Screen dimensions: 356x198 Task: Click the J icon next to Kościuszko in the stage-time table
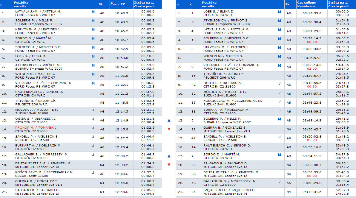tap(93, 173)
